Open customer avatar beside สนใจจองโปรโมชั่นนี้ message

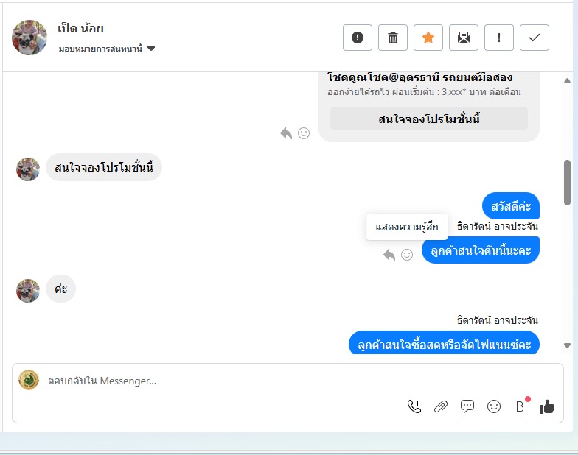pos(28,169)
